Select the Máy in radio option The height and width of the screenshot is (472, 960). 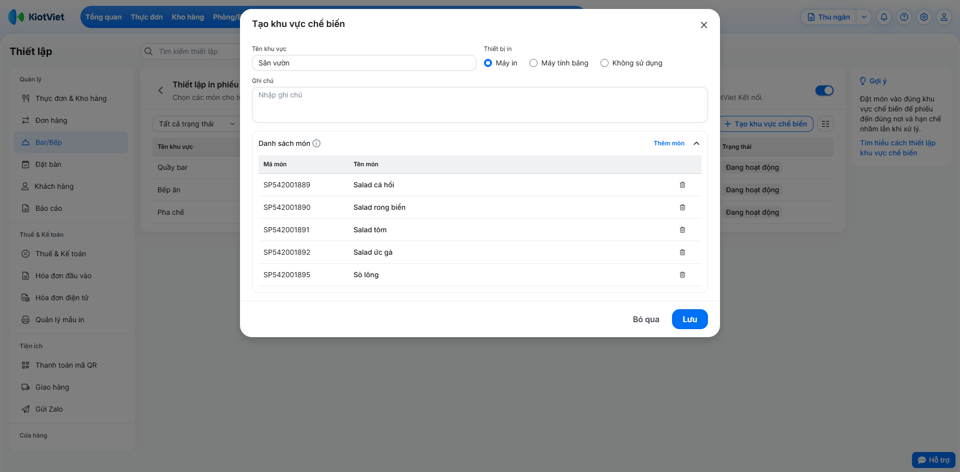tap(488, 63)
